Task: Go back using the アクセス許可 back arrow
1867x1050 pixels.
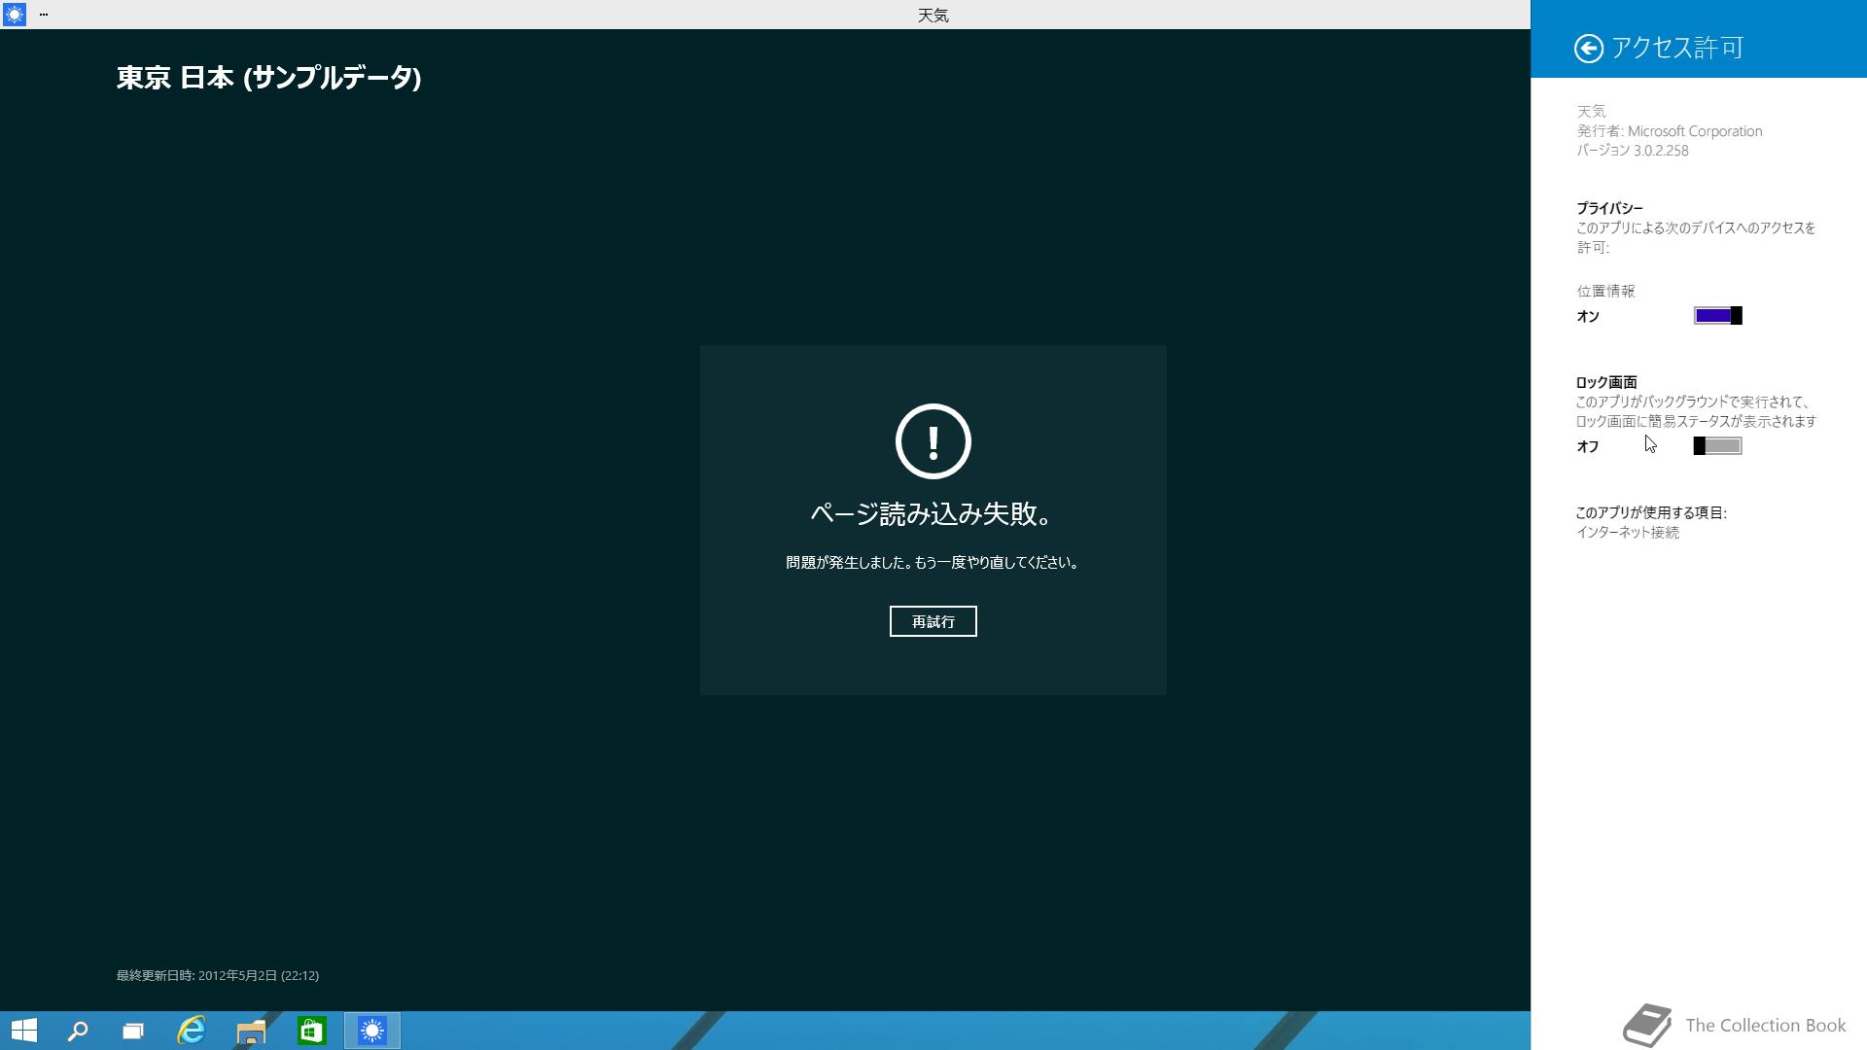Action: pyautogui.click(x=1588, y=49)
